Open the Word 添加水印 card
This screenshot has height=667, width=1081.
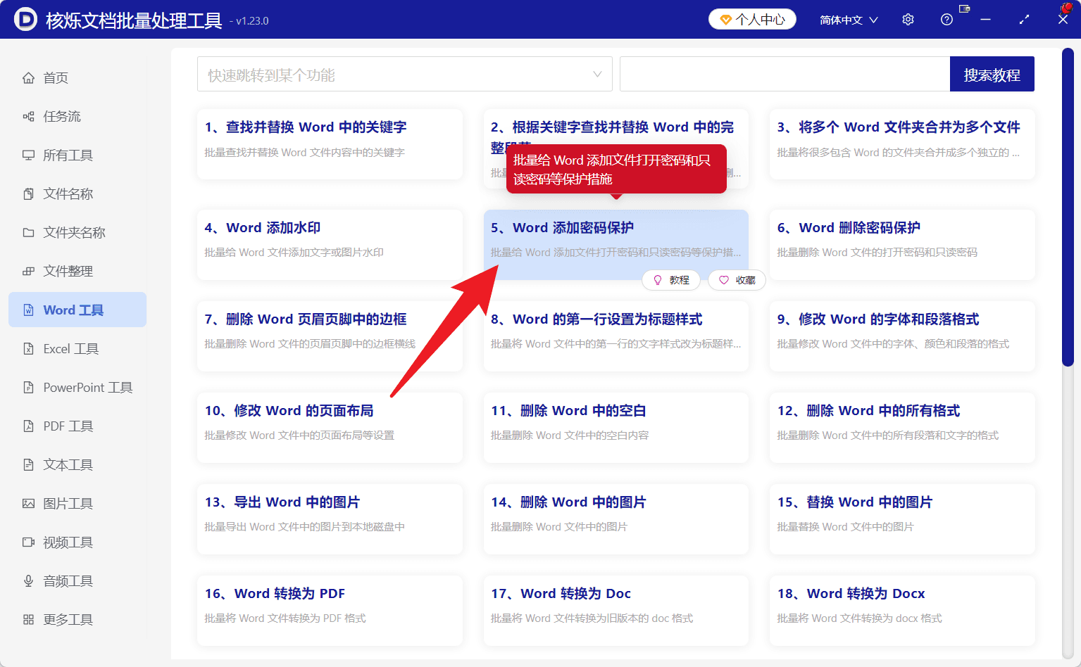pyautogui.click(x=330, y=245)
